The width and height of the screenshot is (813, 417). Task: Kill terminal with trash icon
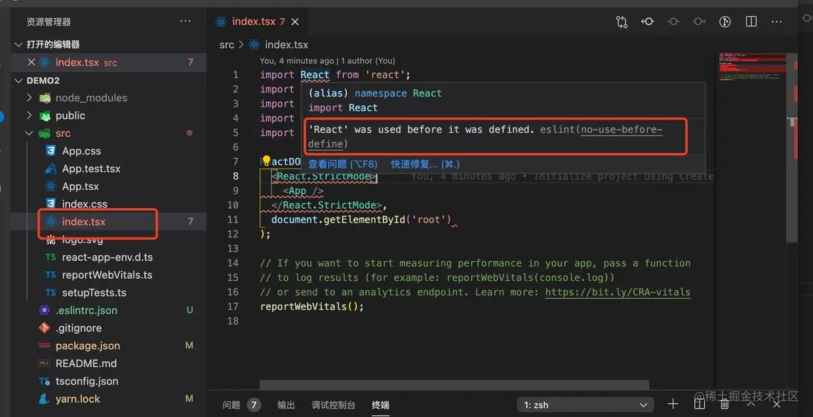[x=725, y=404]
